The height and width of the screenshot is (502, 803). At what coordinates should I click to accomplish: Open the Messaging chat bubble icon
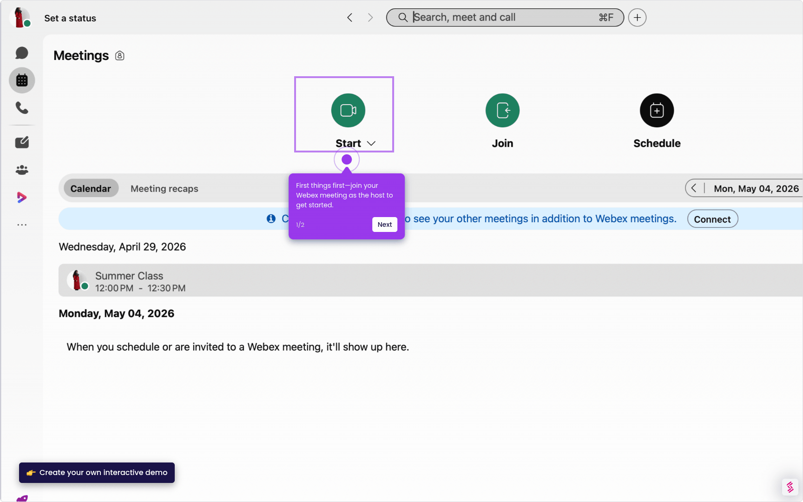point(22,53)
